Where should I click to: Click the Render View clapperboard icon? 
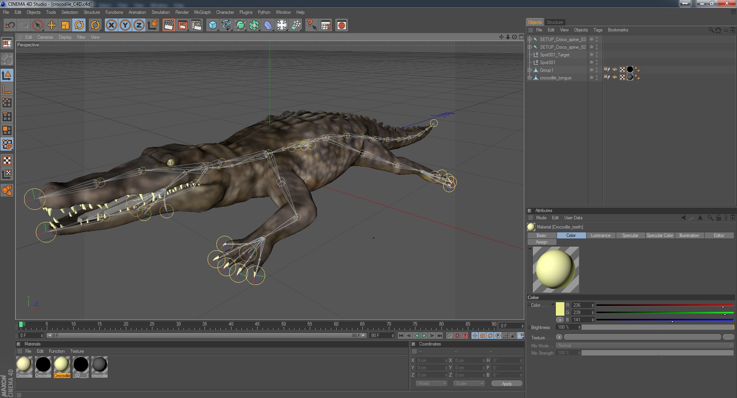click(169, 25)
